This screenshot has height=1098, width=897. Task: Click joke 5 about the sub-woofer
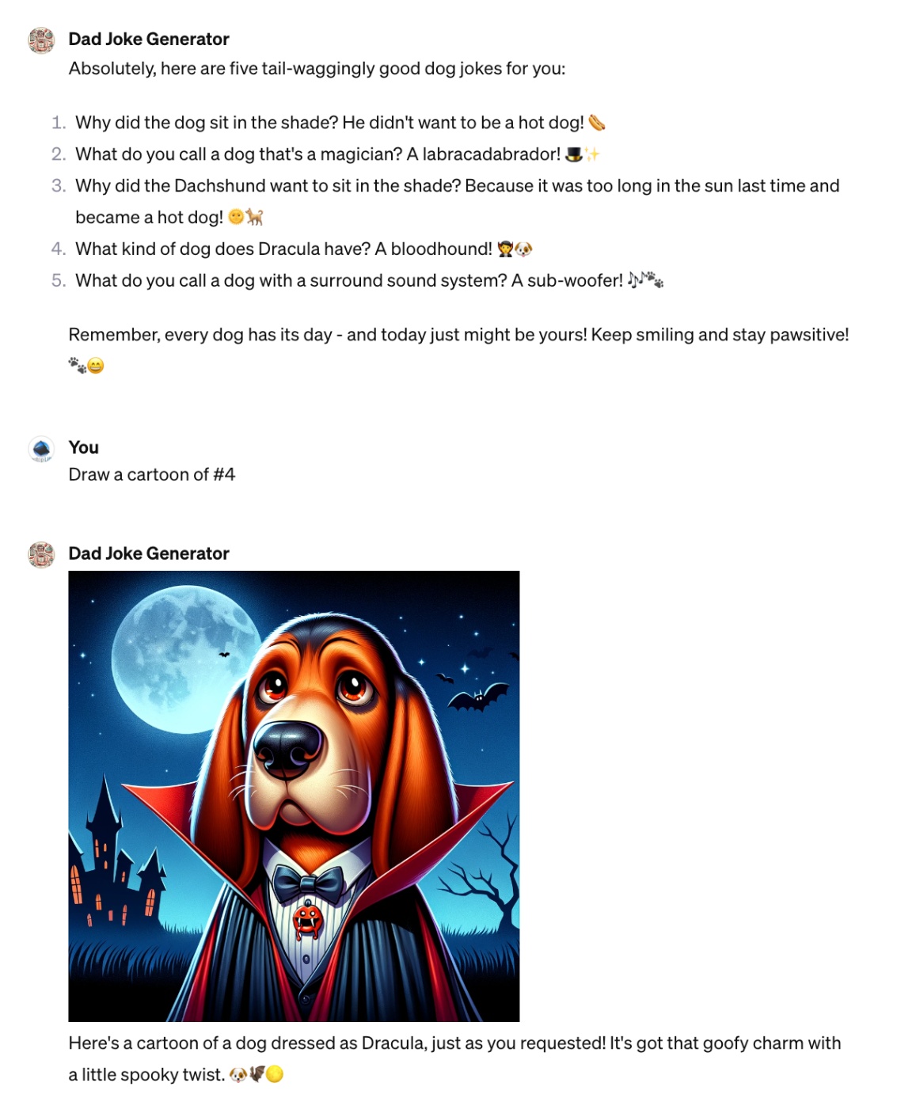pos(370,280)
